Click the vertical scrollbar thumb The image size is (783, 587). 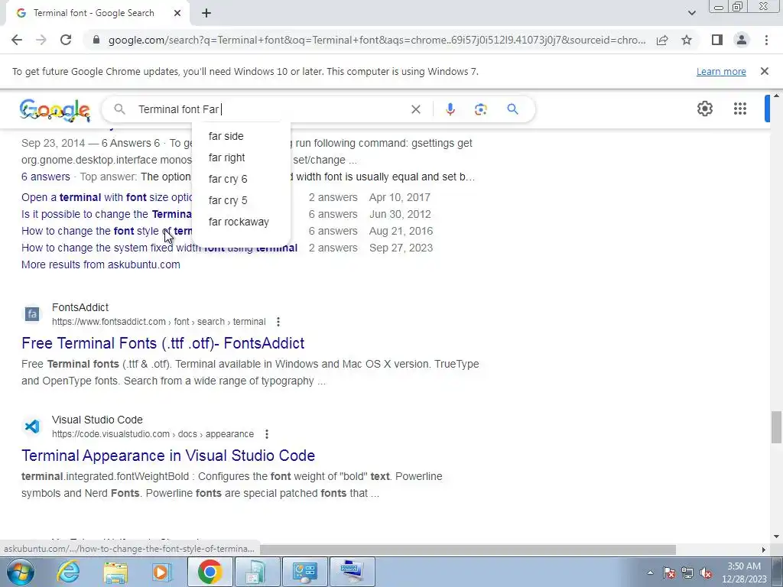pos(776,426)
